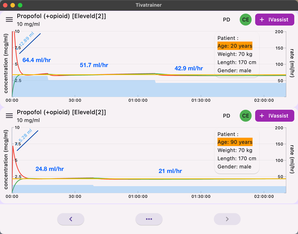
Task: Select the Age: 90 years patient label
Action: [x=235, y=142]
